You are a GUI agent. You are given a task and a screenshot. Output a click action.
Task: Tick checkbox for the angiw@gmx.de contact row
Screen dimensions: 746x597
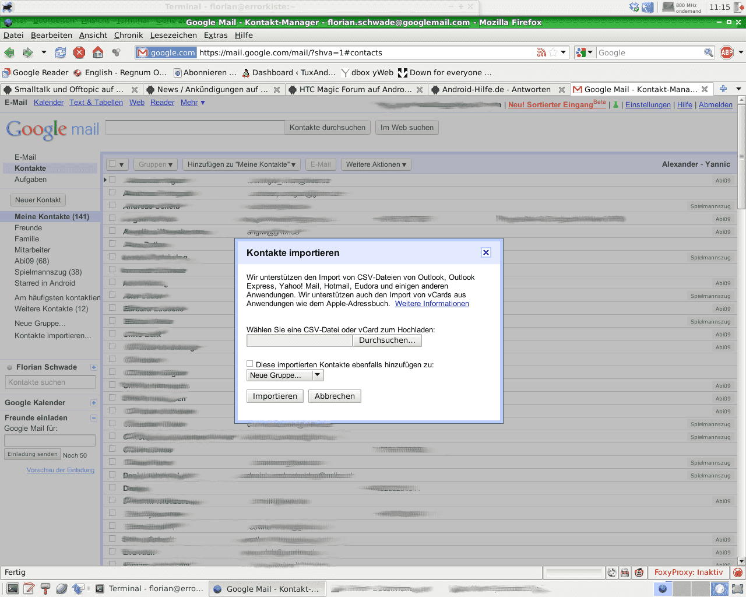pos(112,231)
